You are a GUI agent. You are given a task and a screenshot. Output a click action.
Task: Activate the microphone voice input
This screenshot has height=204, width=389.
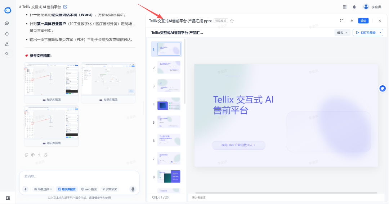[x=133, y=189]
